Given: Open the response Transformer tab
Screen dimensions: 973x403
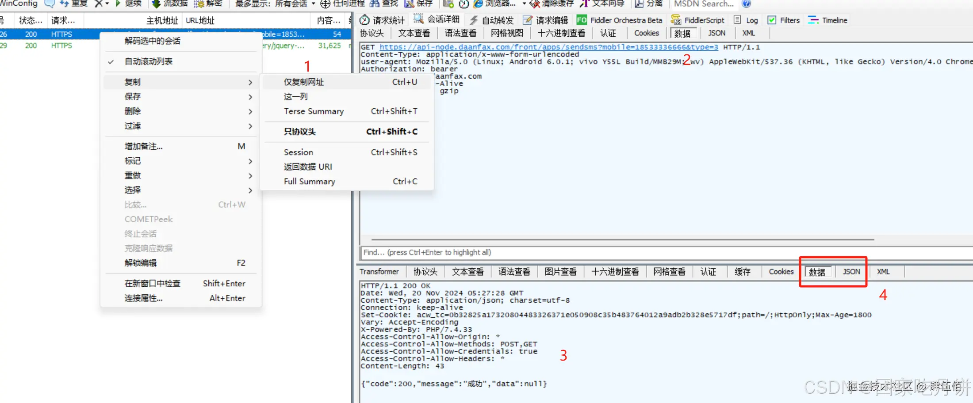Looking at the screenshot, I should coord(379,272).
